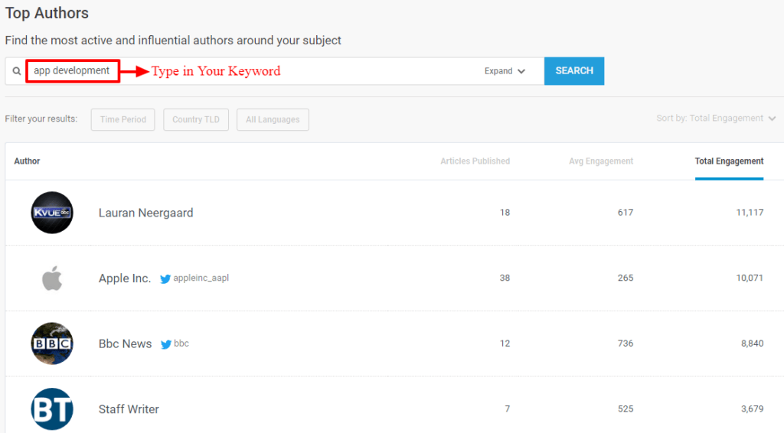Click total engagement value 10,071

(750, 278)
